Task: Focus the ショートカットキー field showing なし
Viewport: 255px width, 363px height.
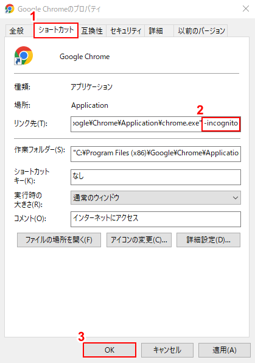Action: (156, 177)
